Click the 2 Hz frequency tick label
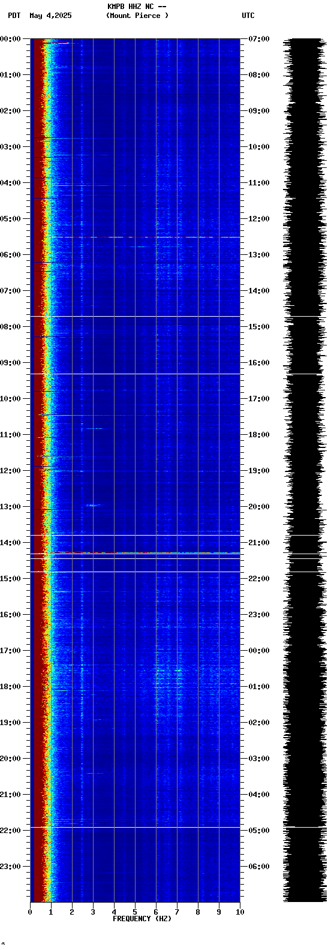 pyautogui.click(x=72, y=912)
